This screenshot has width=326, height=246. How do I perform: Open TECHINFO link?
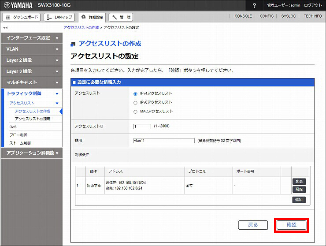(313, 16)
